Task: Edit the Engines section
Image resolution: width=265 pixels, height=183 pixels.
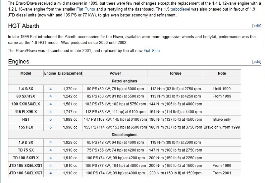Action: pos(256,62)
